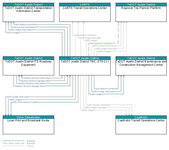Click gray 'traffic image meta data' label below CARTS box

tap(90, 38)
